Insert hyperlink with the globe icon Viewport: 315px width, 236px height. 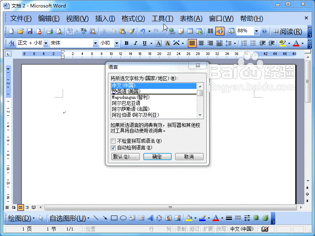point(172,31)
